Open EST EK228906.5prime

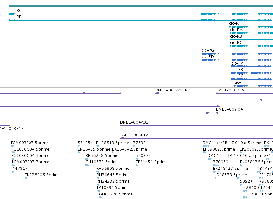[x=42, y=175]
